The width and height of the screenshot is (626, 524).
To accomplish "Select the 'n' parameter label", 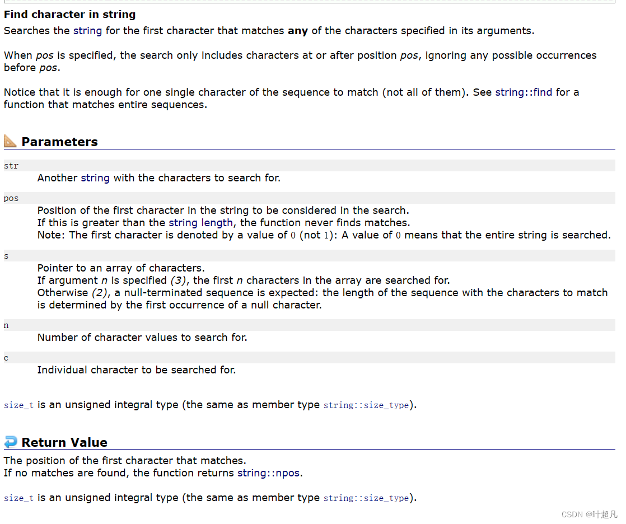I will pos(6,325).
